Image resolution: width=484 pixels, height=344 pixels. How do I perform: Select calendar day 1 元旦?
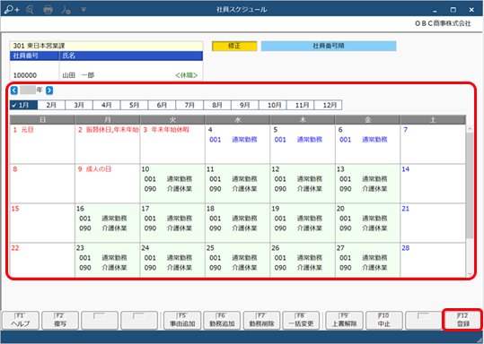coord(42,144)
